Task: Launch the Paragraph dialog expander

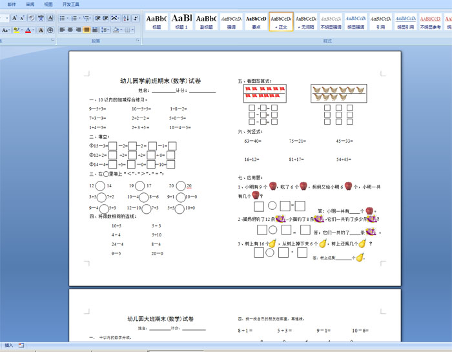Action: point(138,41)
